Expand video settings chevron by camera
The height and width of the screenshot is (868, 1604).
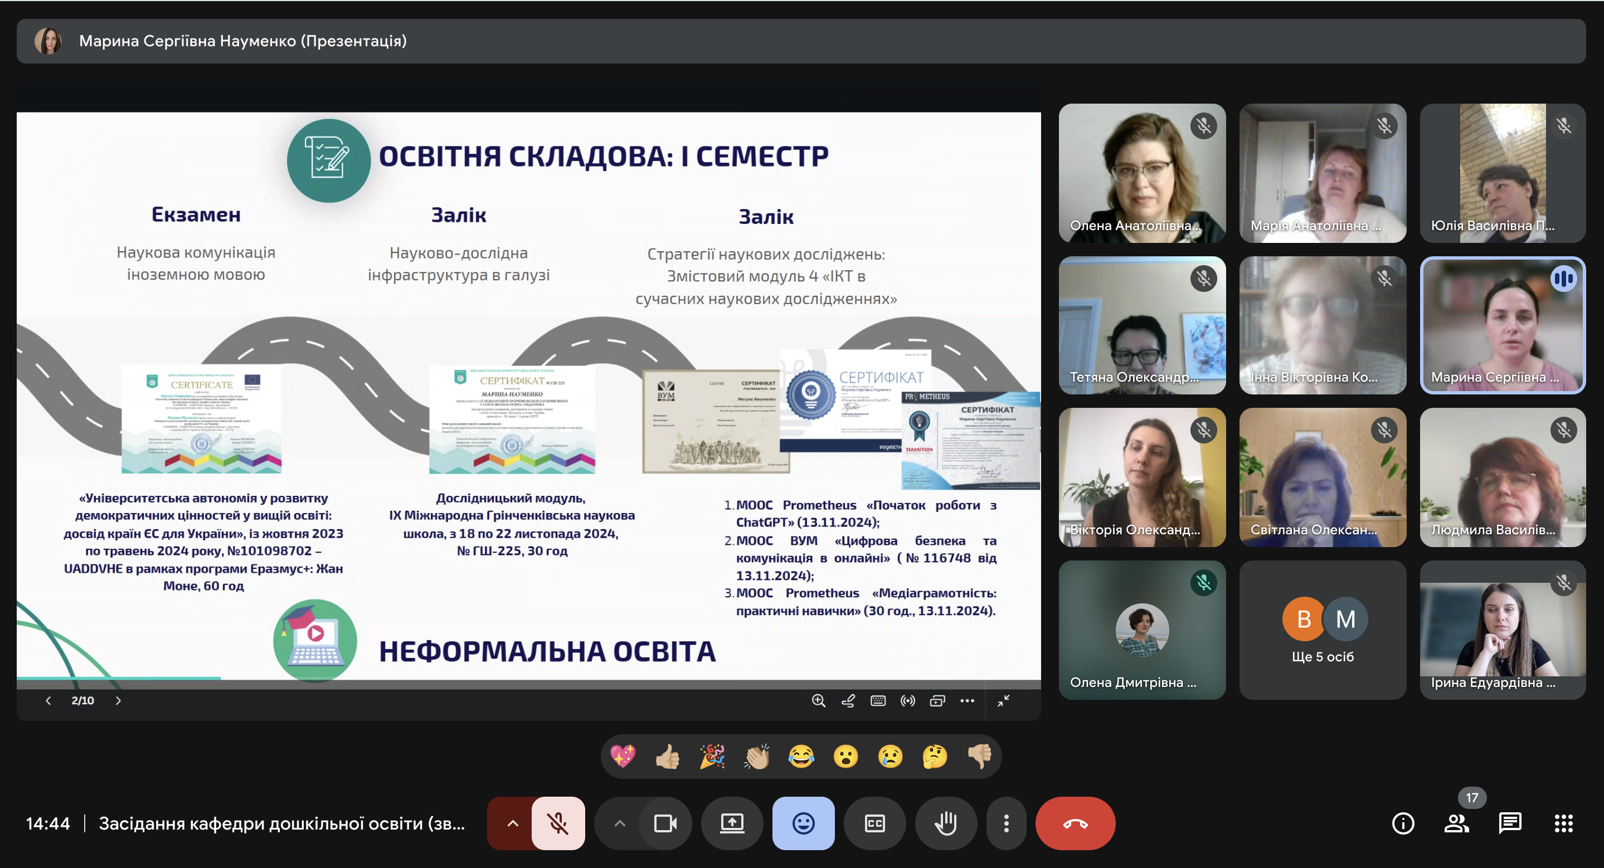pyautogui.click(x=620, y=823)
